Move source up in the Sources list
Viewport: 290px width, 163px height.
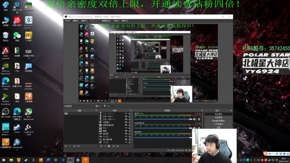pos(113,146)
